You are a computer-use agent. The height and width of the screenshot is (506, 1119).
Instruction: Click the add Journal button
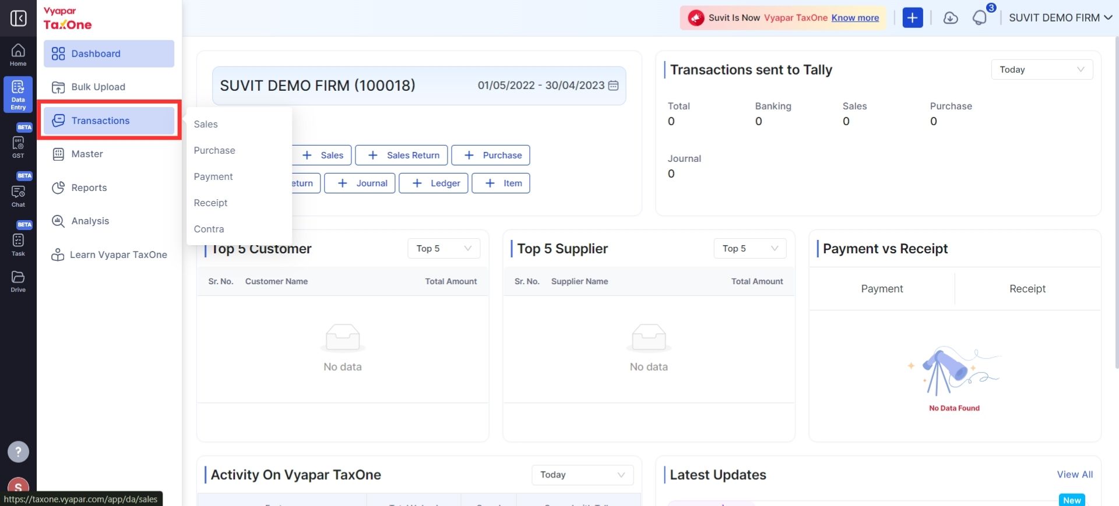(360, 183)
